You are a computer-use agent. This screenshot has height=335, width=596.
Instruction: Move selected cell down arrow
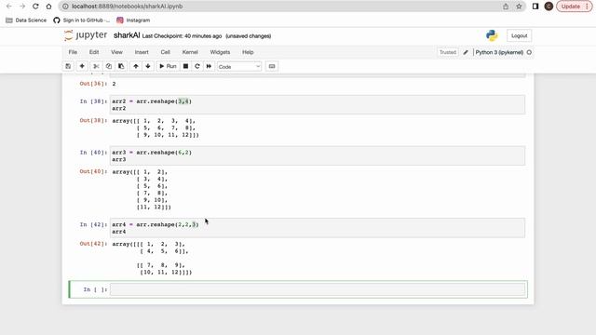pos(148,66)
